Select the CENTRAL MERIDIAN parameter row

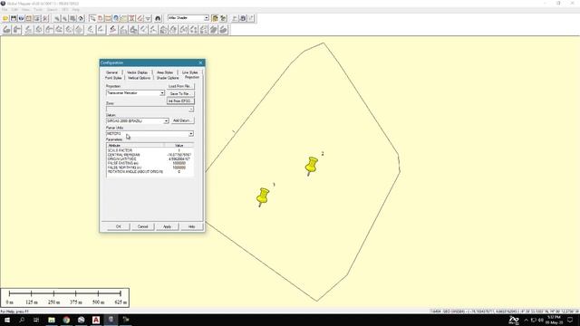[x=150, y=155]
